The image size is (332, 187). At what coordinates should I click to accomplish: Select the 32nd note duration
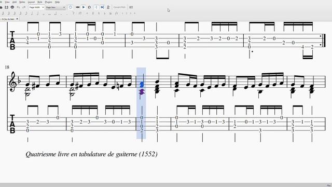click(x=15, y=14)
